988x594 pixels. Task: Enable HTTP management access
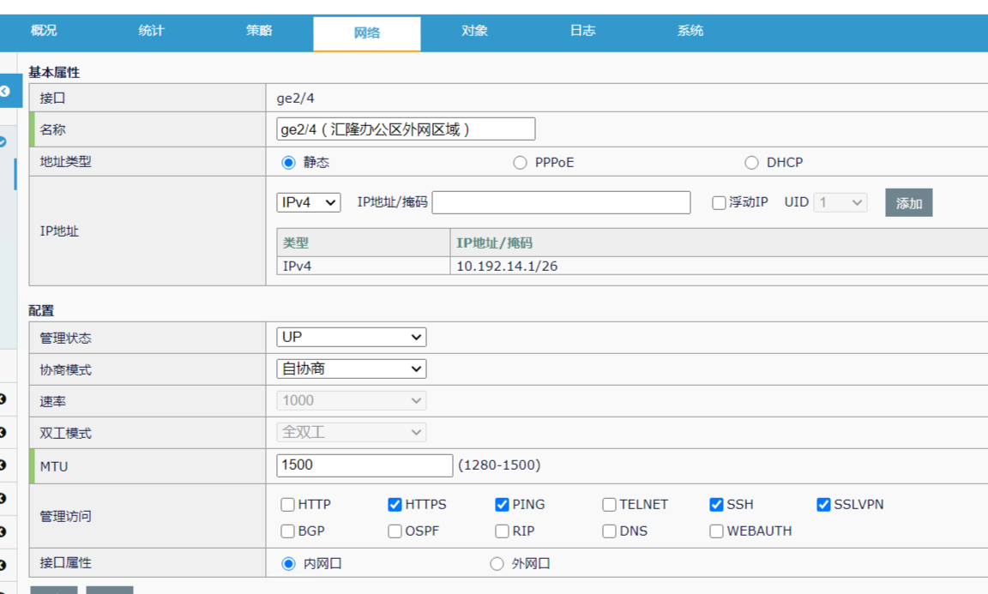[x=288, y=505]
